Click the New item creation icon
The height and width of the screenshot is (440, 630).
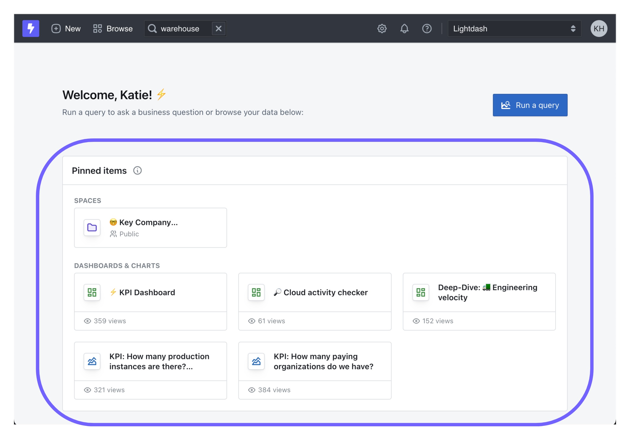[x=56, y=28]
